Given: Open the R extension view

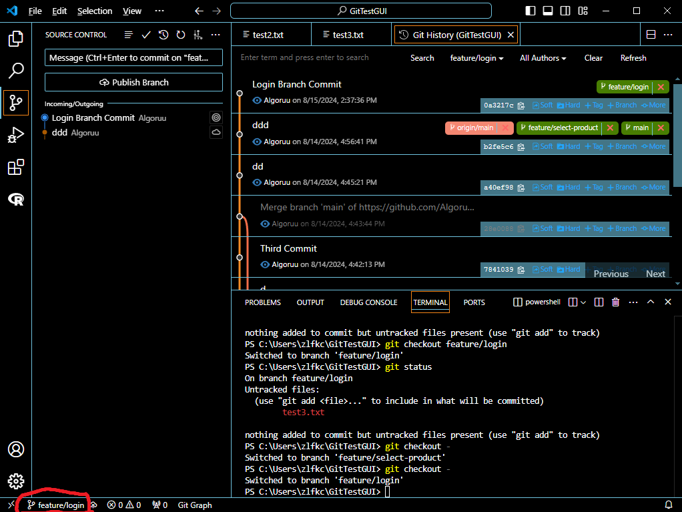Looking at the screenshot, I should tap(15, 199).
